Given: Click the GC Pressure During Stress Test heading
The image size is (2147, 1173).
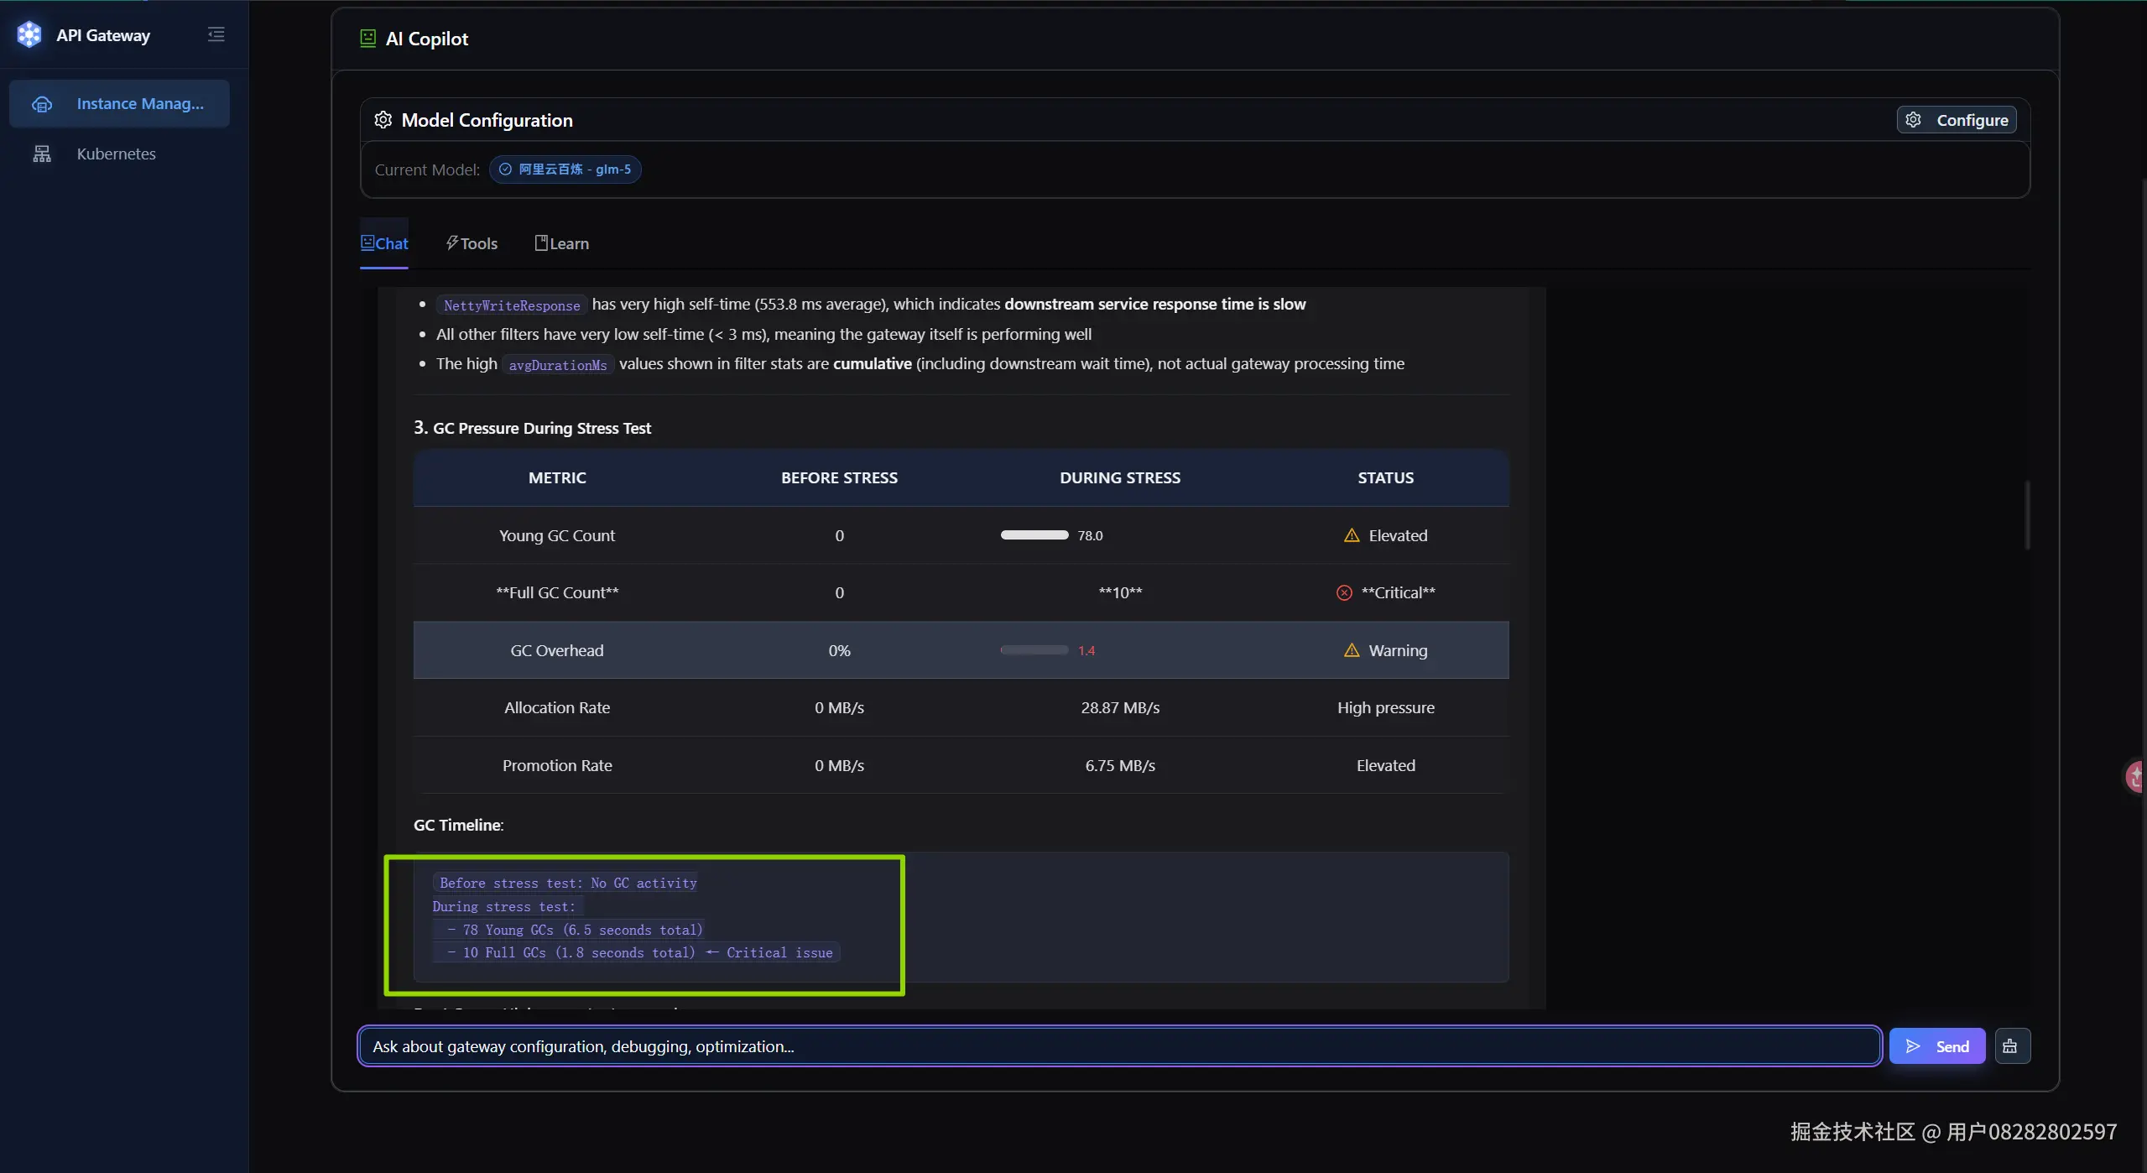Looking at the screenshot, I should tap(533, 428).
